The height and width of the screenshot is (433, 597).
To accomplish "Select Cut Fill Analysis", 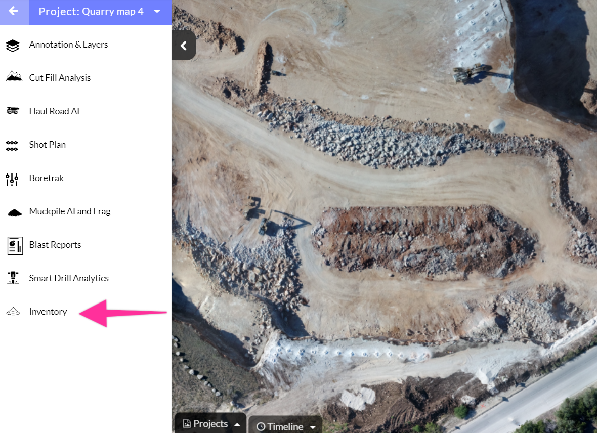I will point(60,78).
